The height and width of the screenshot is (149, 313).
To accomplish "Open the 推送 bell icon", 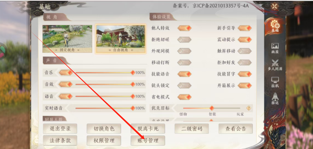I will [275, 99].
